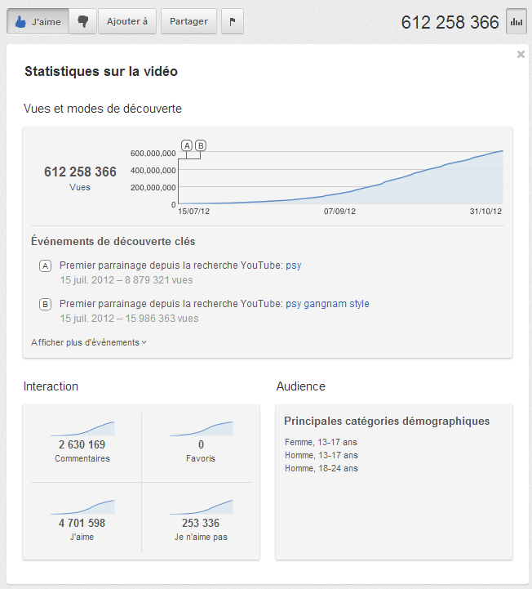
Task: Click the Je n'aime pas sparkline
Action: 201,506
